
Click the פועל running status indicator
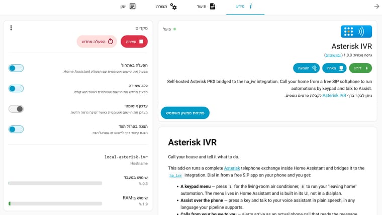click(169, 29)
